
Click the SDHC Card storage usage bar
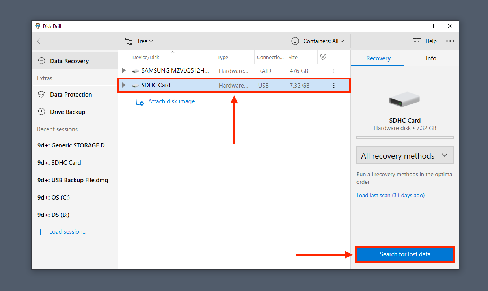tap(405, 138)
